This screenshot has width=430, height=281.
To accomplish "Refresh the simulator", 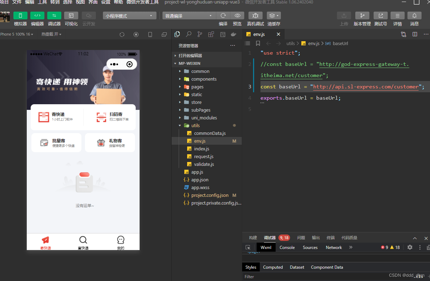I will pyautogui.click(x=122, y=35).
